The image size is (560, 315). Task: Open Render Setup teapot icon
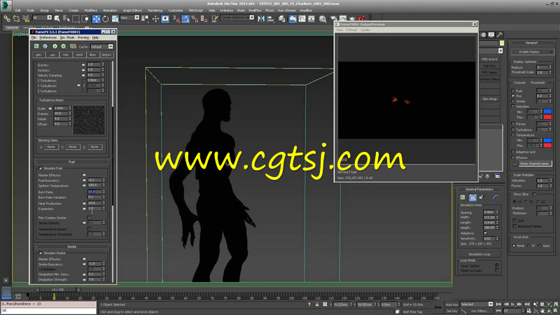click(333, 19)
